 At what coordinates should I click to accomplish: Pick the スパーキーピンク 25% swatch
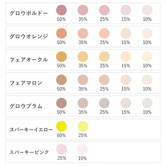coord(61,149)
